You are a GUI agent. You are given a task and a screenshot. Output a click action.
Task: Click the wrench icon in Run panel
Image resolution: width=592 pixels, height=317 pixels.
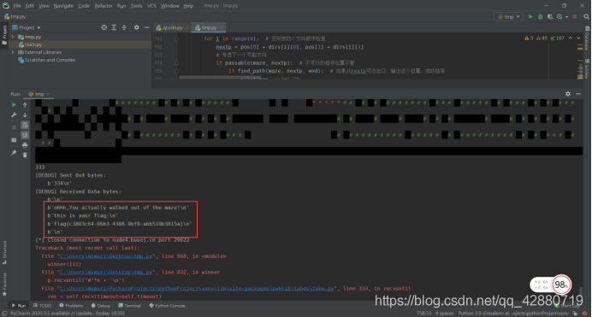[x=14, y=115]
